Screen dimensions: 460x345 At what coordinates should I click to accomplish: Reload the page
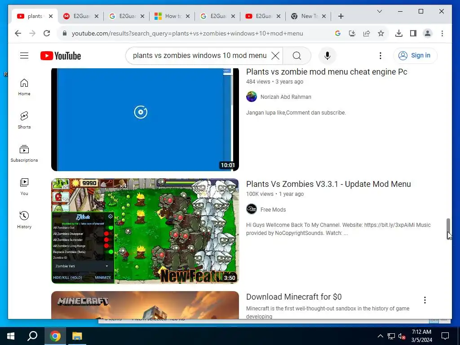(47, 33)
